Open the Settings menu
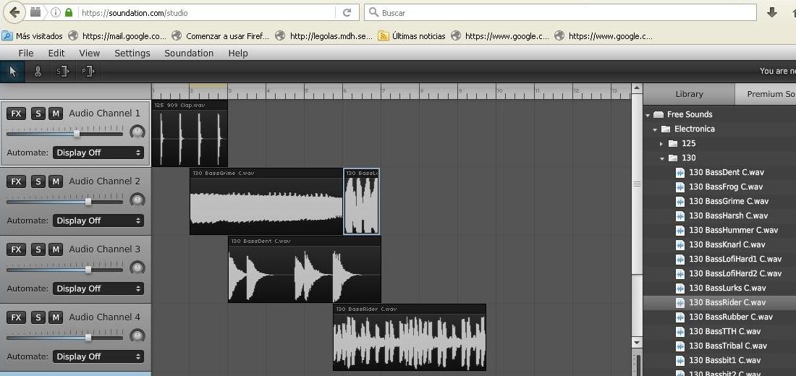796x376 pixels. 132,54
